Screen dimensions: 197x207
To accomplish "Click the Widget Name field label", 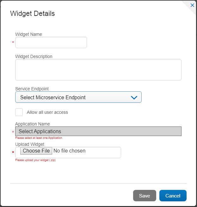I will (28, 34).
